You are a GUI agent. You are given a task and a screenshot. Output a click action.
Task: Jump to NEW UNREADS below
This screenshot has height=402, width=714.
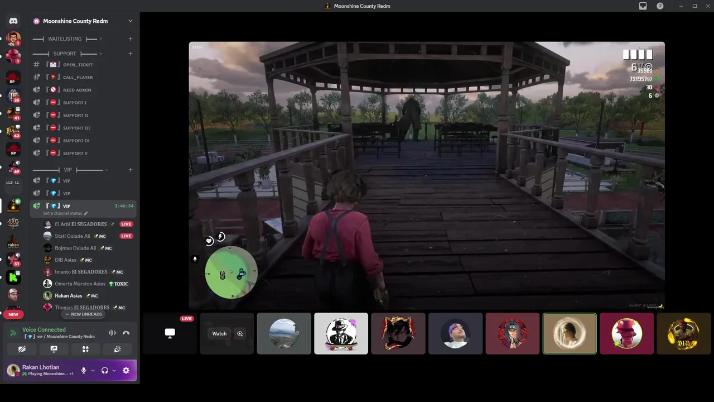[x=84, y=314]
